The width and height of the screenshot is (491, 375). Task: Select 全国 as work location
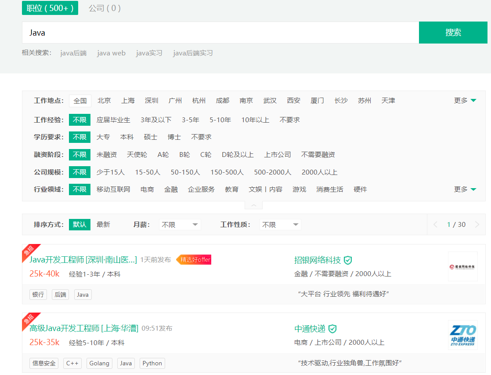pos(80,101)
